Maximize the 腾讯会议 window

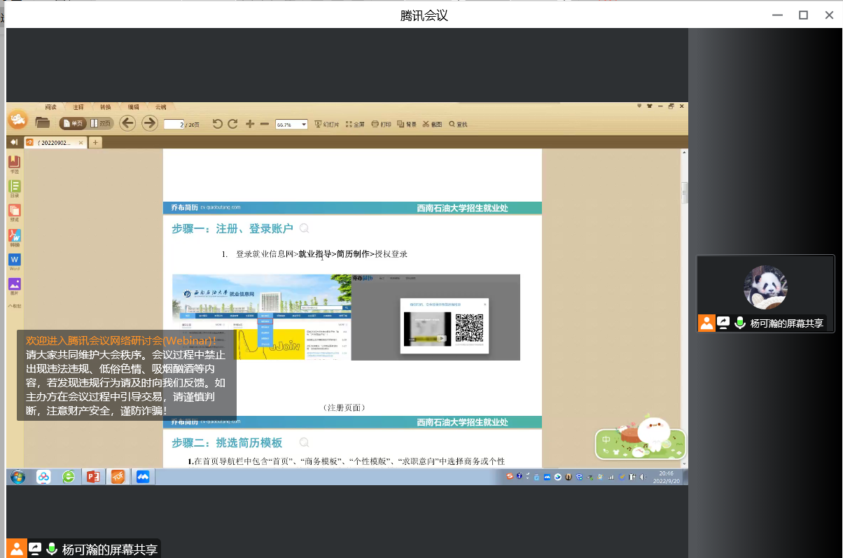click(804, 15)
